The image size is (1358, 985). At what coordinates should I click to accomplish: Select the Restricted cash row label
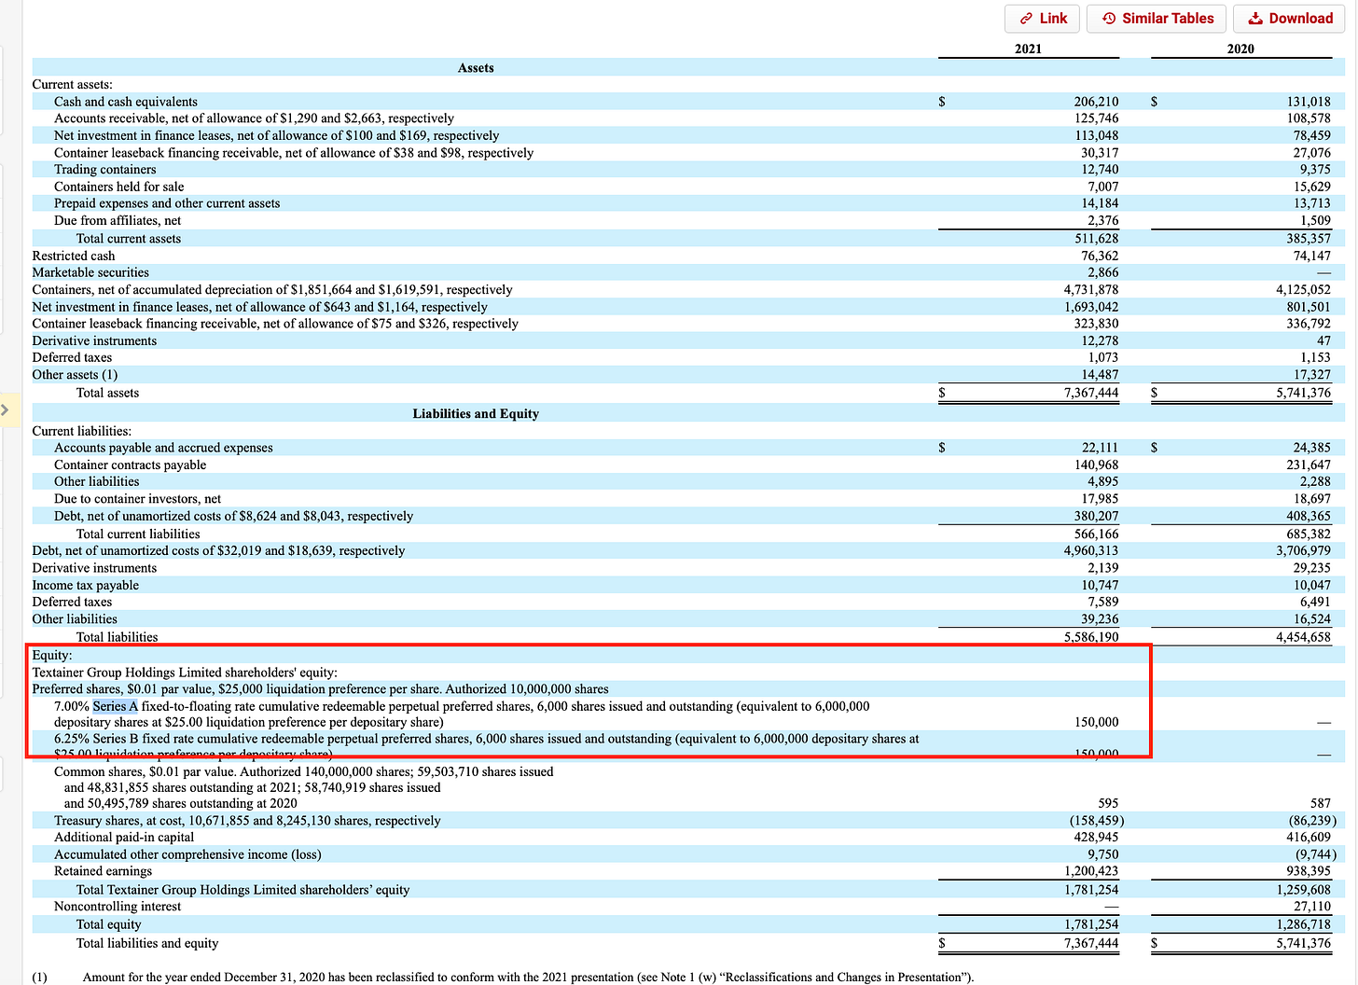(x=74, y=256)
